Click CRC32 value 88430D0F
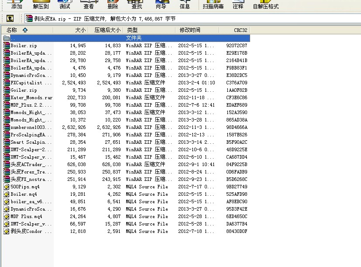Viewport: 361px width, 267px height. pyautogui.click(x=237, y=231)
